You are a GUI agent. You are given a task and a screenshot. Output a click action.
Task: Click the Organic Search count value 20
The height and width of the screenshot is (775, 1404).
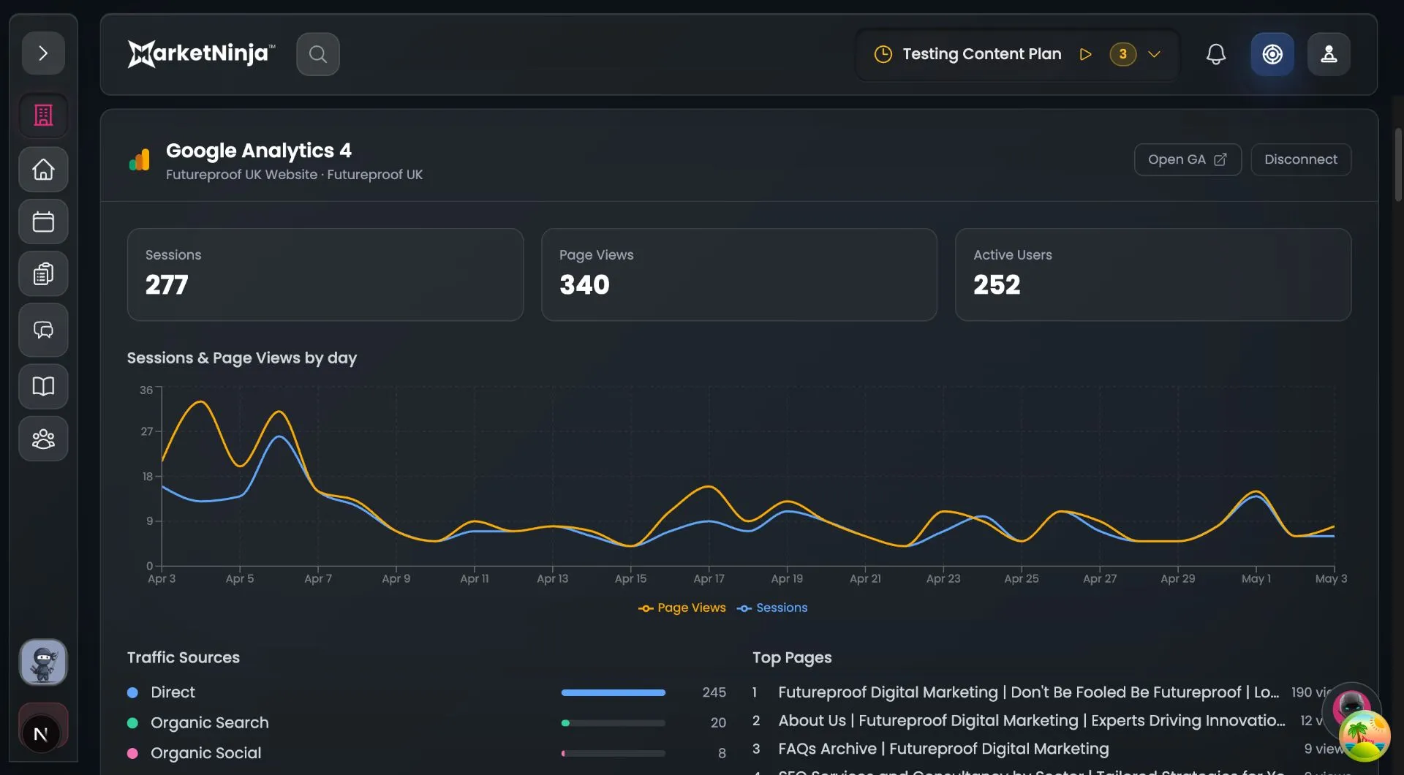click(718, 723)
